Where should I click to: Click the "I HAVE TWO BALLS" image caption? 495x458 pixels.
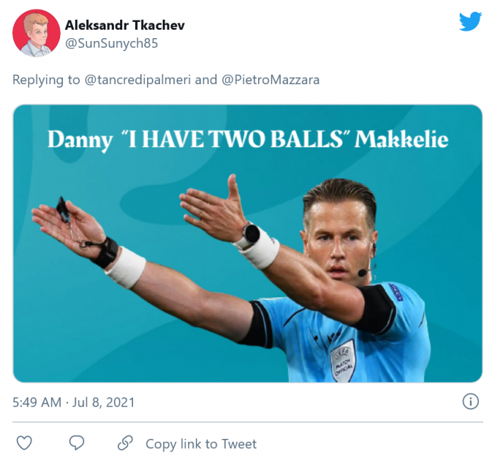click(248, 139)
